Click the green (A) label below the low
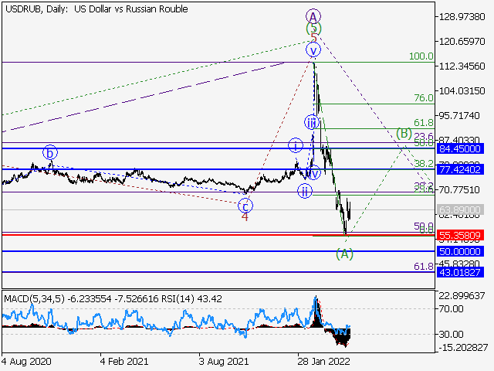The image size is (494, 371). pos(345,254)
